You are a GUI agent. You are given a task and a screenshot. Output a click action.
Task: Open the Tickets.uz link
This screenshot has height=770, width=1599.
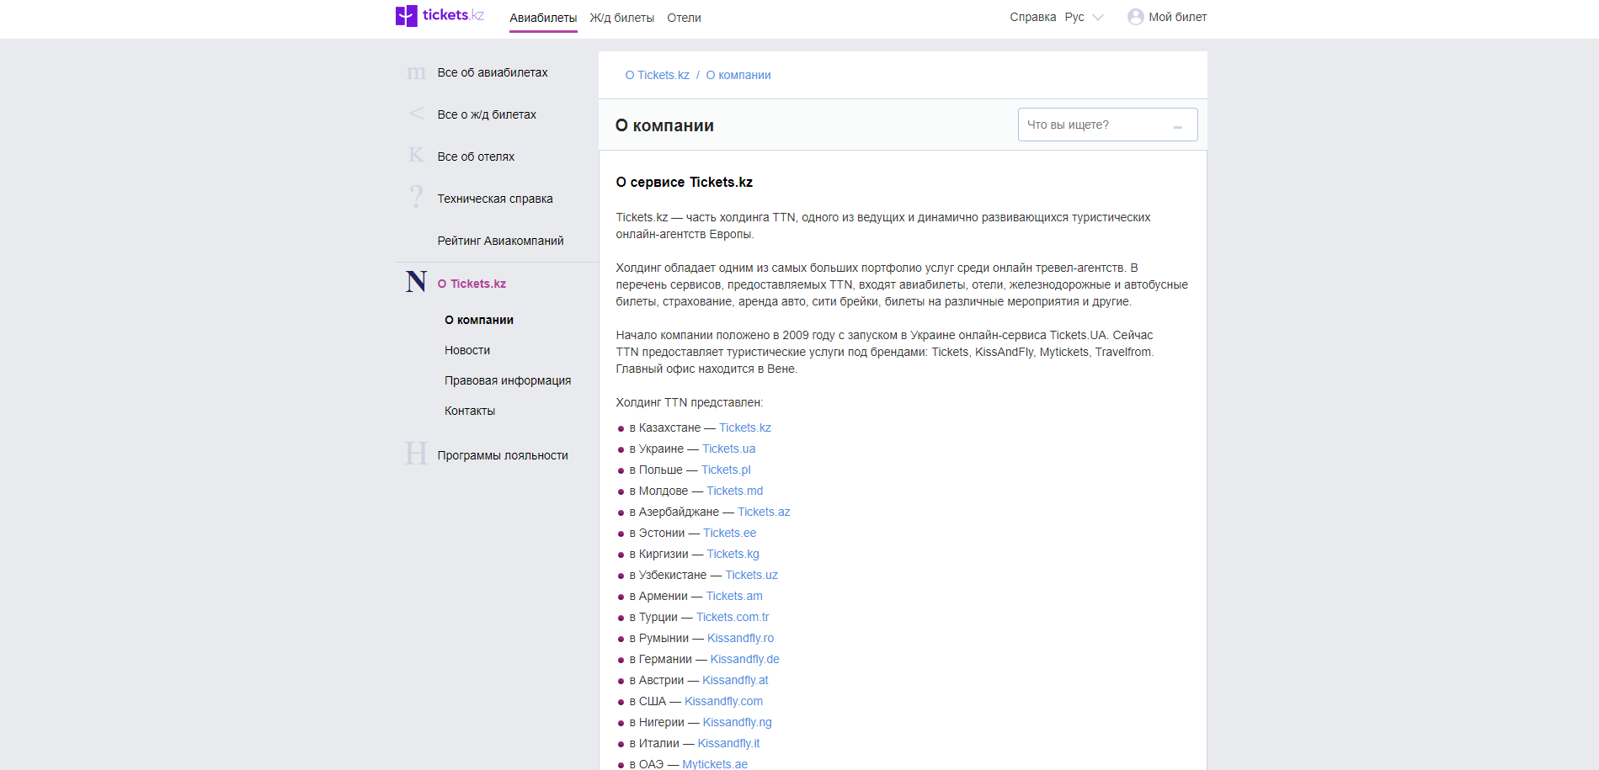coord(752,575)
